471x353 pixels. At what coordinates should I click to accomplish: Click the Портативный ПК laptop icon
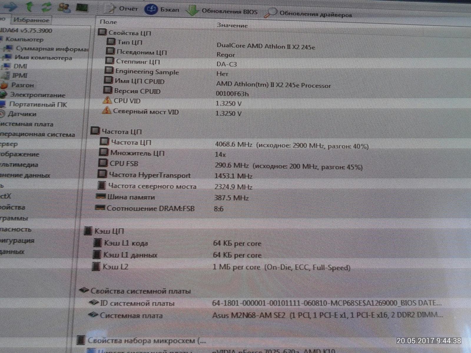pyautogui.click(x=2, y=104)
